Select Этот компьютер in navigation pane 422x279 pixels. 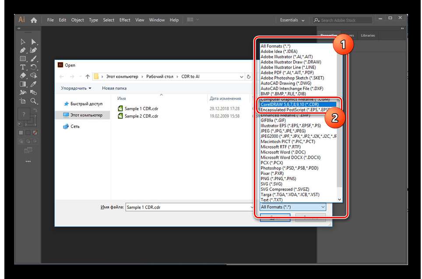83,115
